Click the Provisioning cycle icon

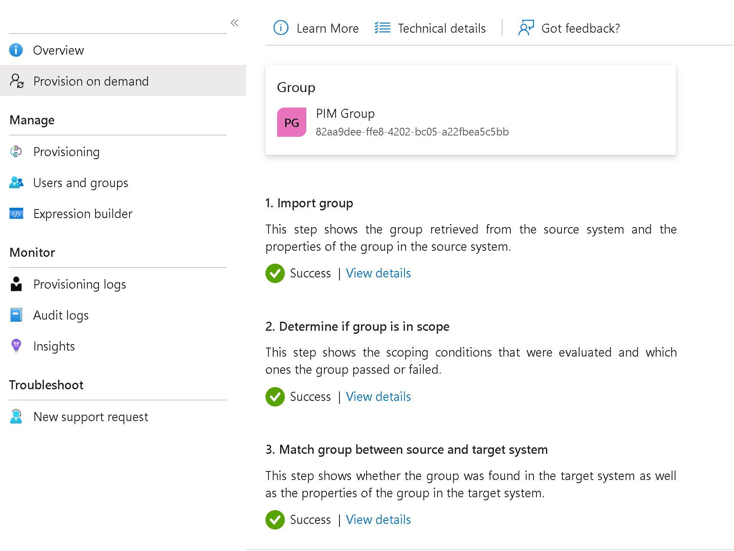pyautogui.click(x=16, y=151)
